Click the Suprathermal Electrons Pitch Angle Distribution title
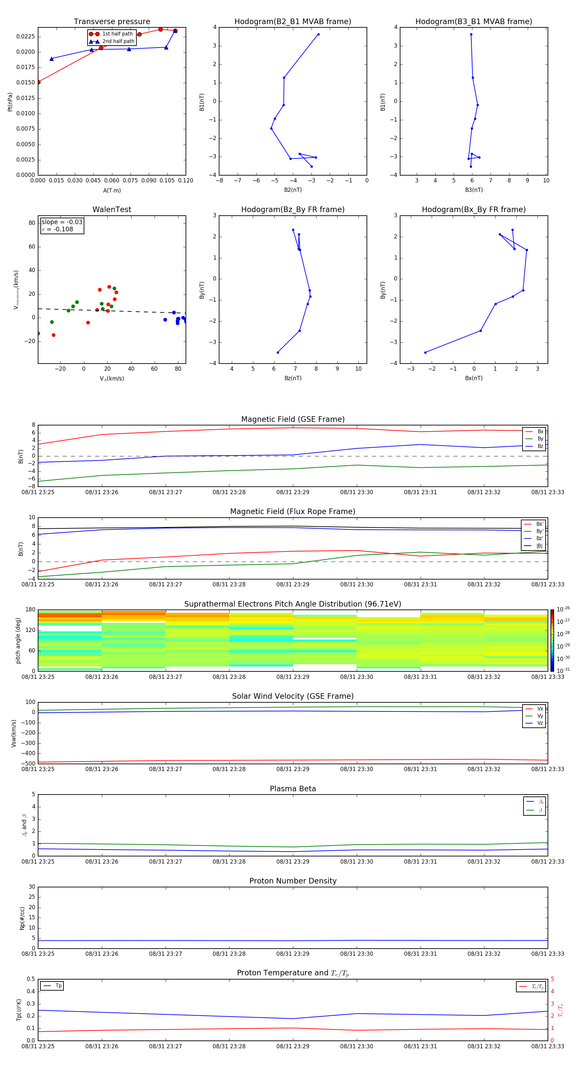This screenshot has height=1075, width=586. click(293, 604)
